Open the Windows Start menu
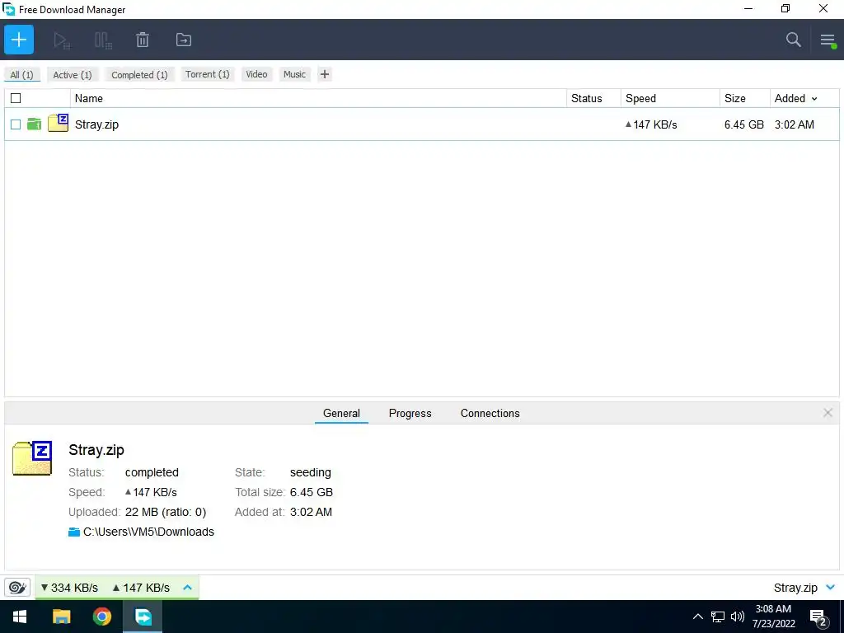The image size is (844, 633). coord(20,617)
